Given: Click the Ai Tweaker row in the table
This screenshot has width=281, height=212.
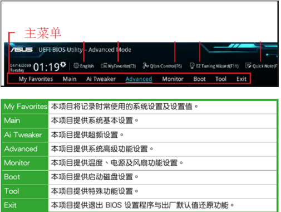Looking at the screenshot, I should pos(139,135).
